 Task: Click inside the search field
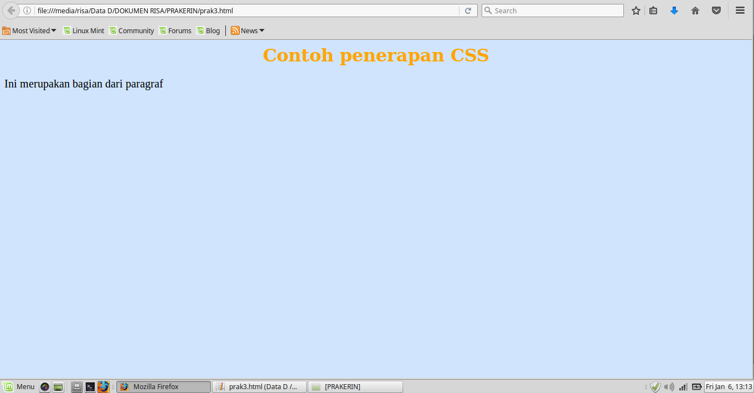coord(552,10)
